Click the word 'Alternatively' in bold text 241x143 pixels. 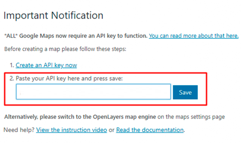(21, 117)
